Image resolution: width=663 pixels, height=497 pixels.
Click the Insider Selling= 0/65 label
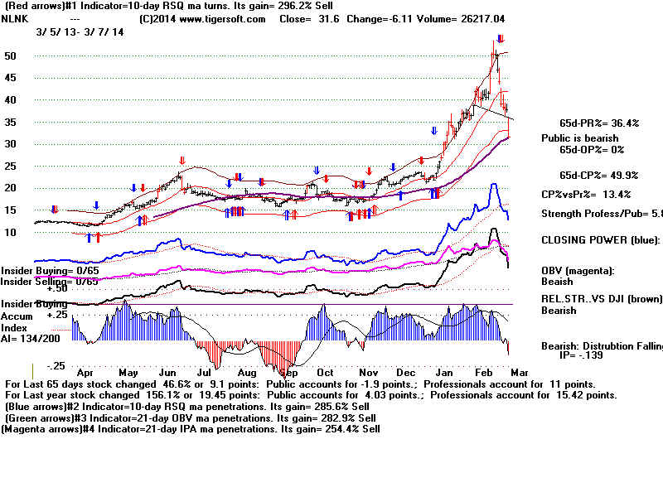pyautogui.click(x=49, y=282)
